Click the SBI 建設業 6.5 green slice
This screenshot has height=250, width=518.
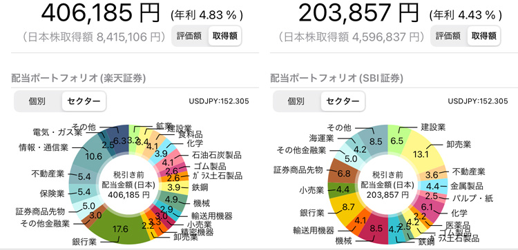[398, 140]
